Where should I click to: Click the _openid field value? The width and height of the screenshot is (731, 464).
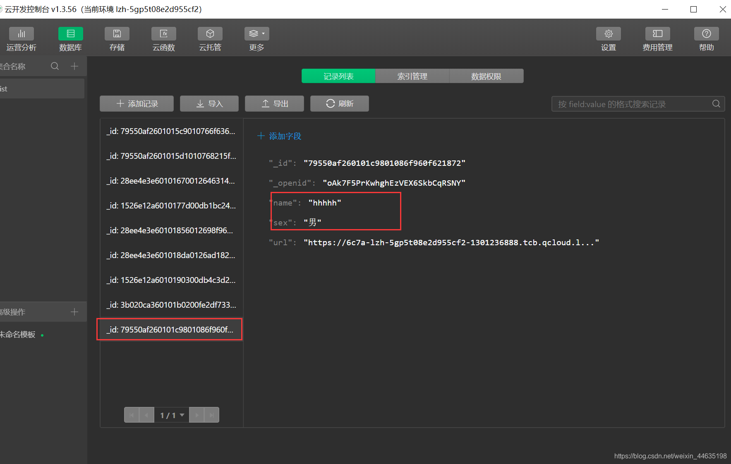coord(394,183)
